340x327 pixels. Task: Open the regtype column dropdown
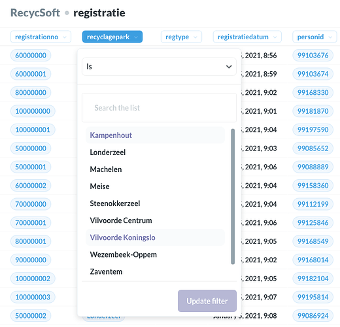click(x=181, y=37)
